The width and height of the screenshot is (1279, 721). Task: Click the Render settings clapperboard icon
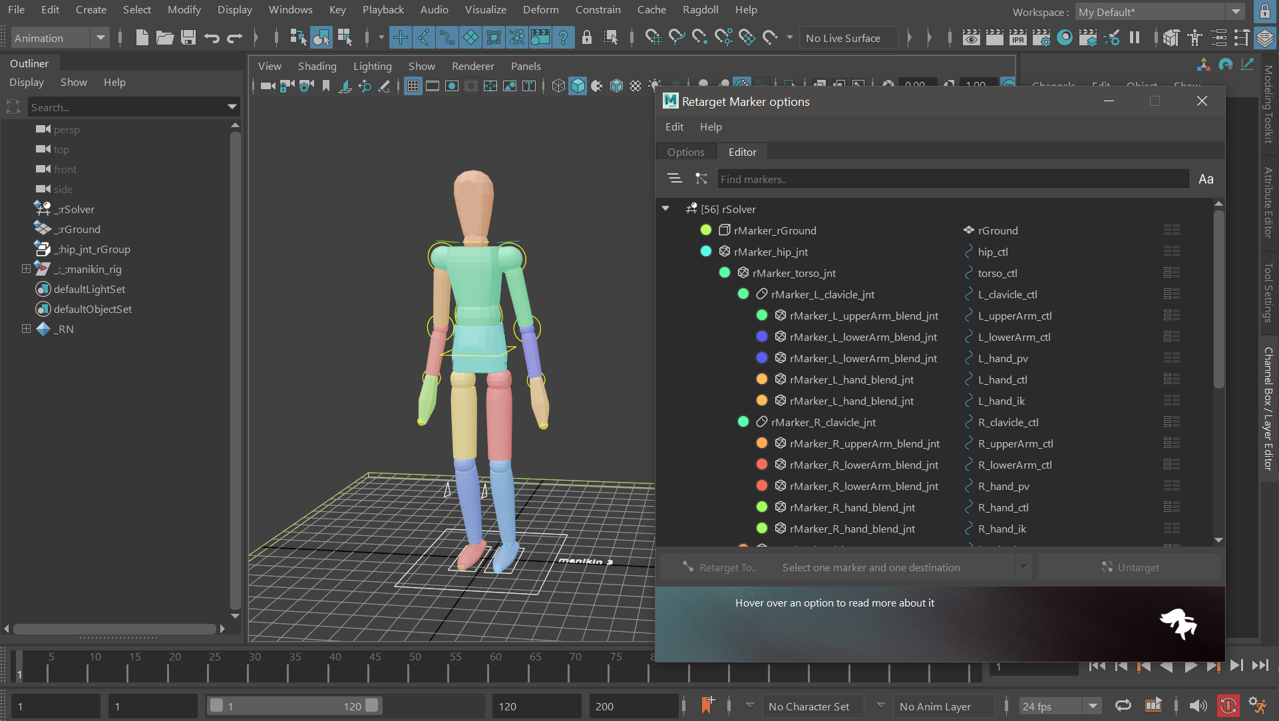pos(1041,37)
